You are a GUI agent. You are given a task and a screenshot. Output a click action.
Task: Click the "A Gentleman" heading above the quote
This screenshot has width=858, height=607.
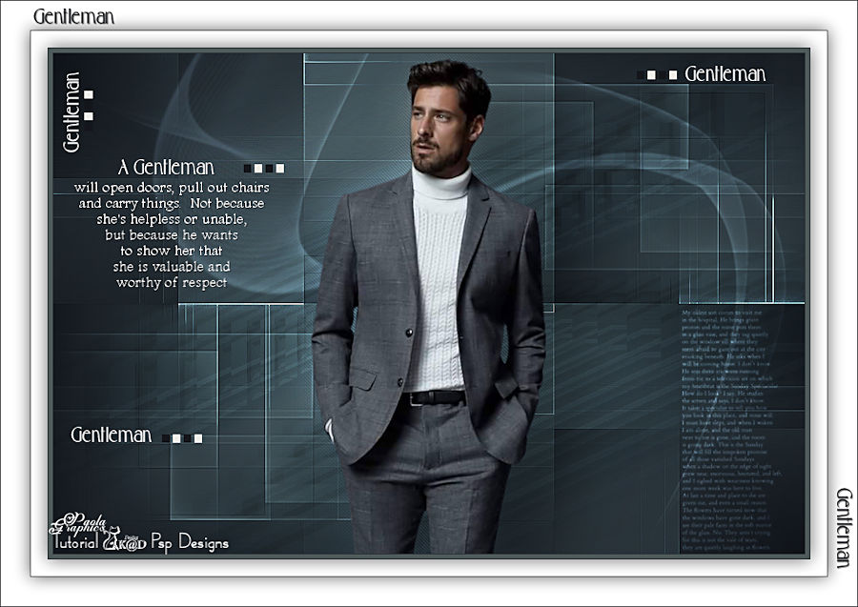tap(166, 168)
